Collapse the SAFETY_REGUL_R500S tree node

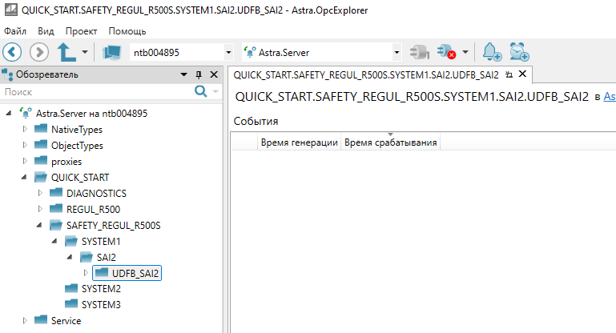point(41,225)
